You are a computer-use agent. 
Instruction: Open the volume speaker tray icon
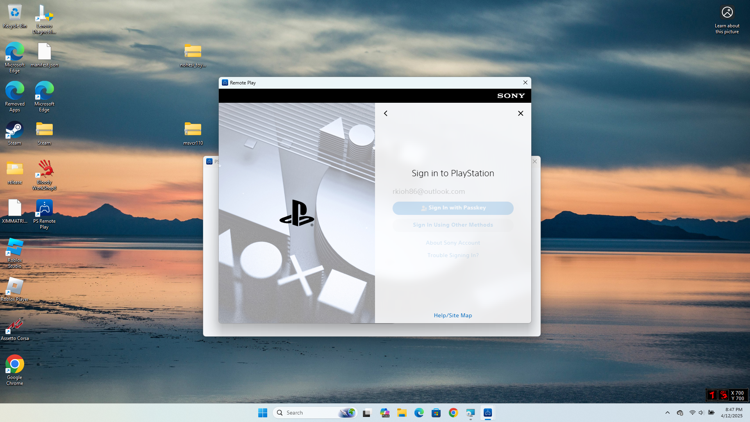tap(701, 413)
